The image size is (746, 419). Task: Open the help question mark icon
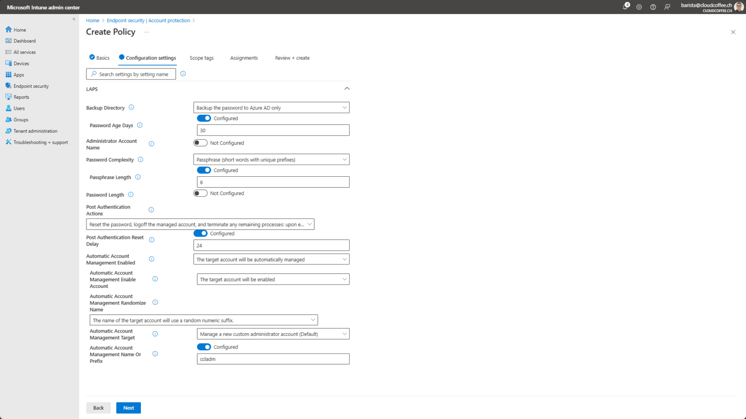653,7
